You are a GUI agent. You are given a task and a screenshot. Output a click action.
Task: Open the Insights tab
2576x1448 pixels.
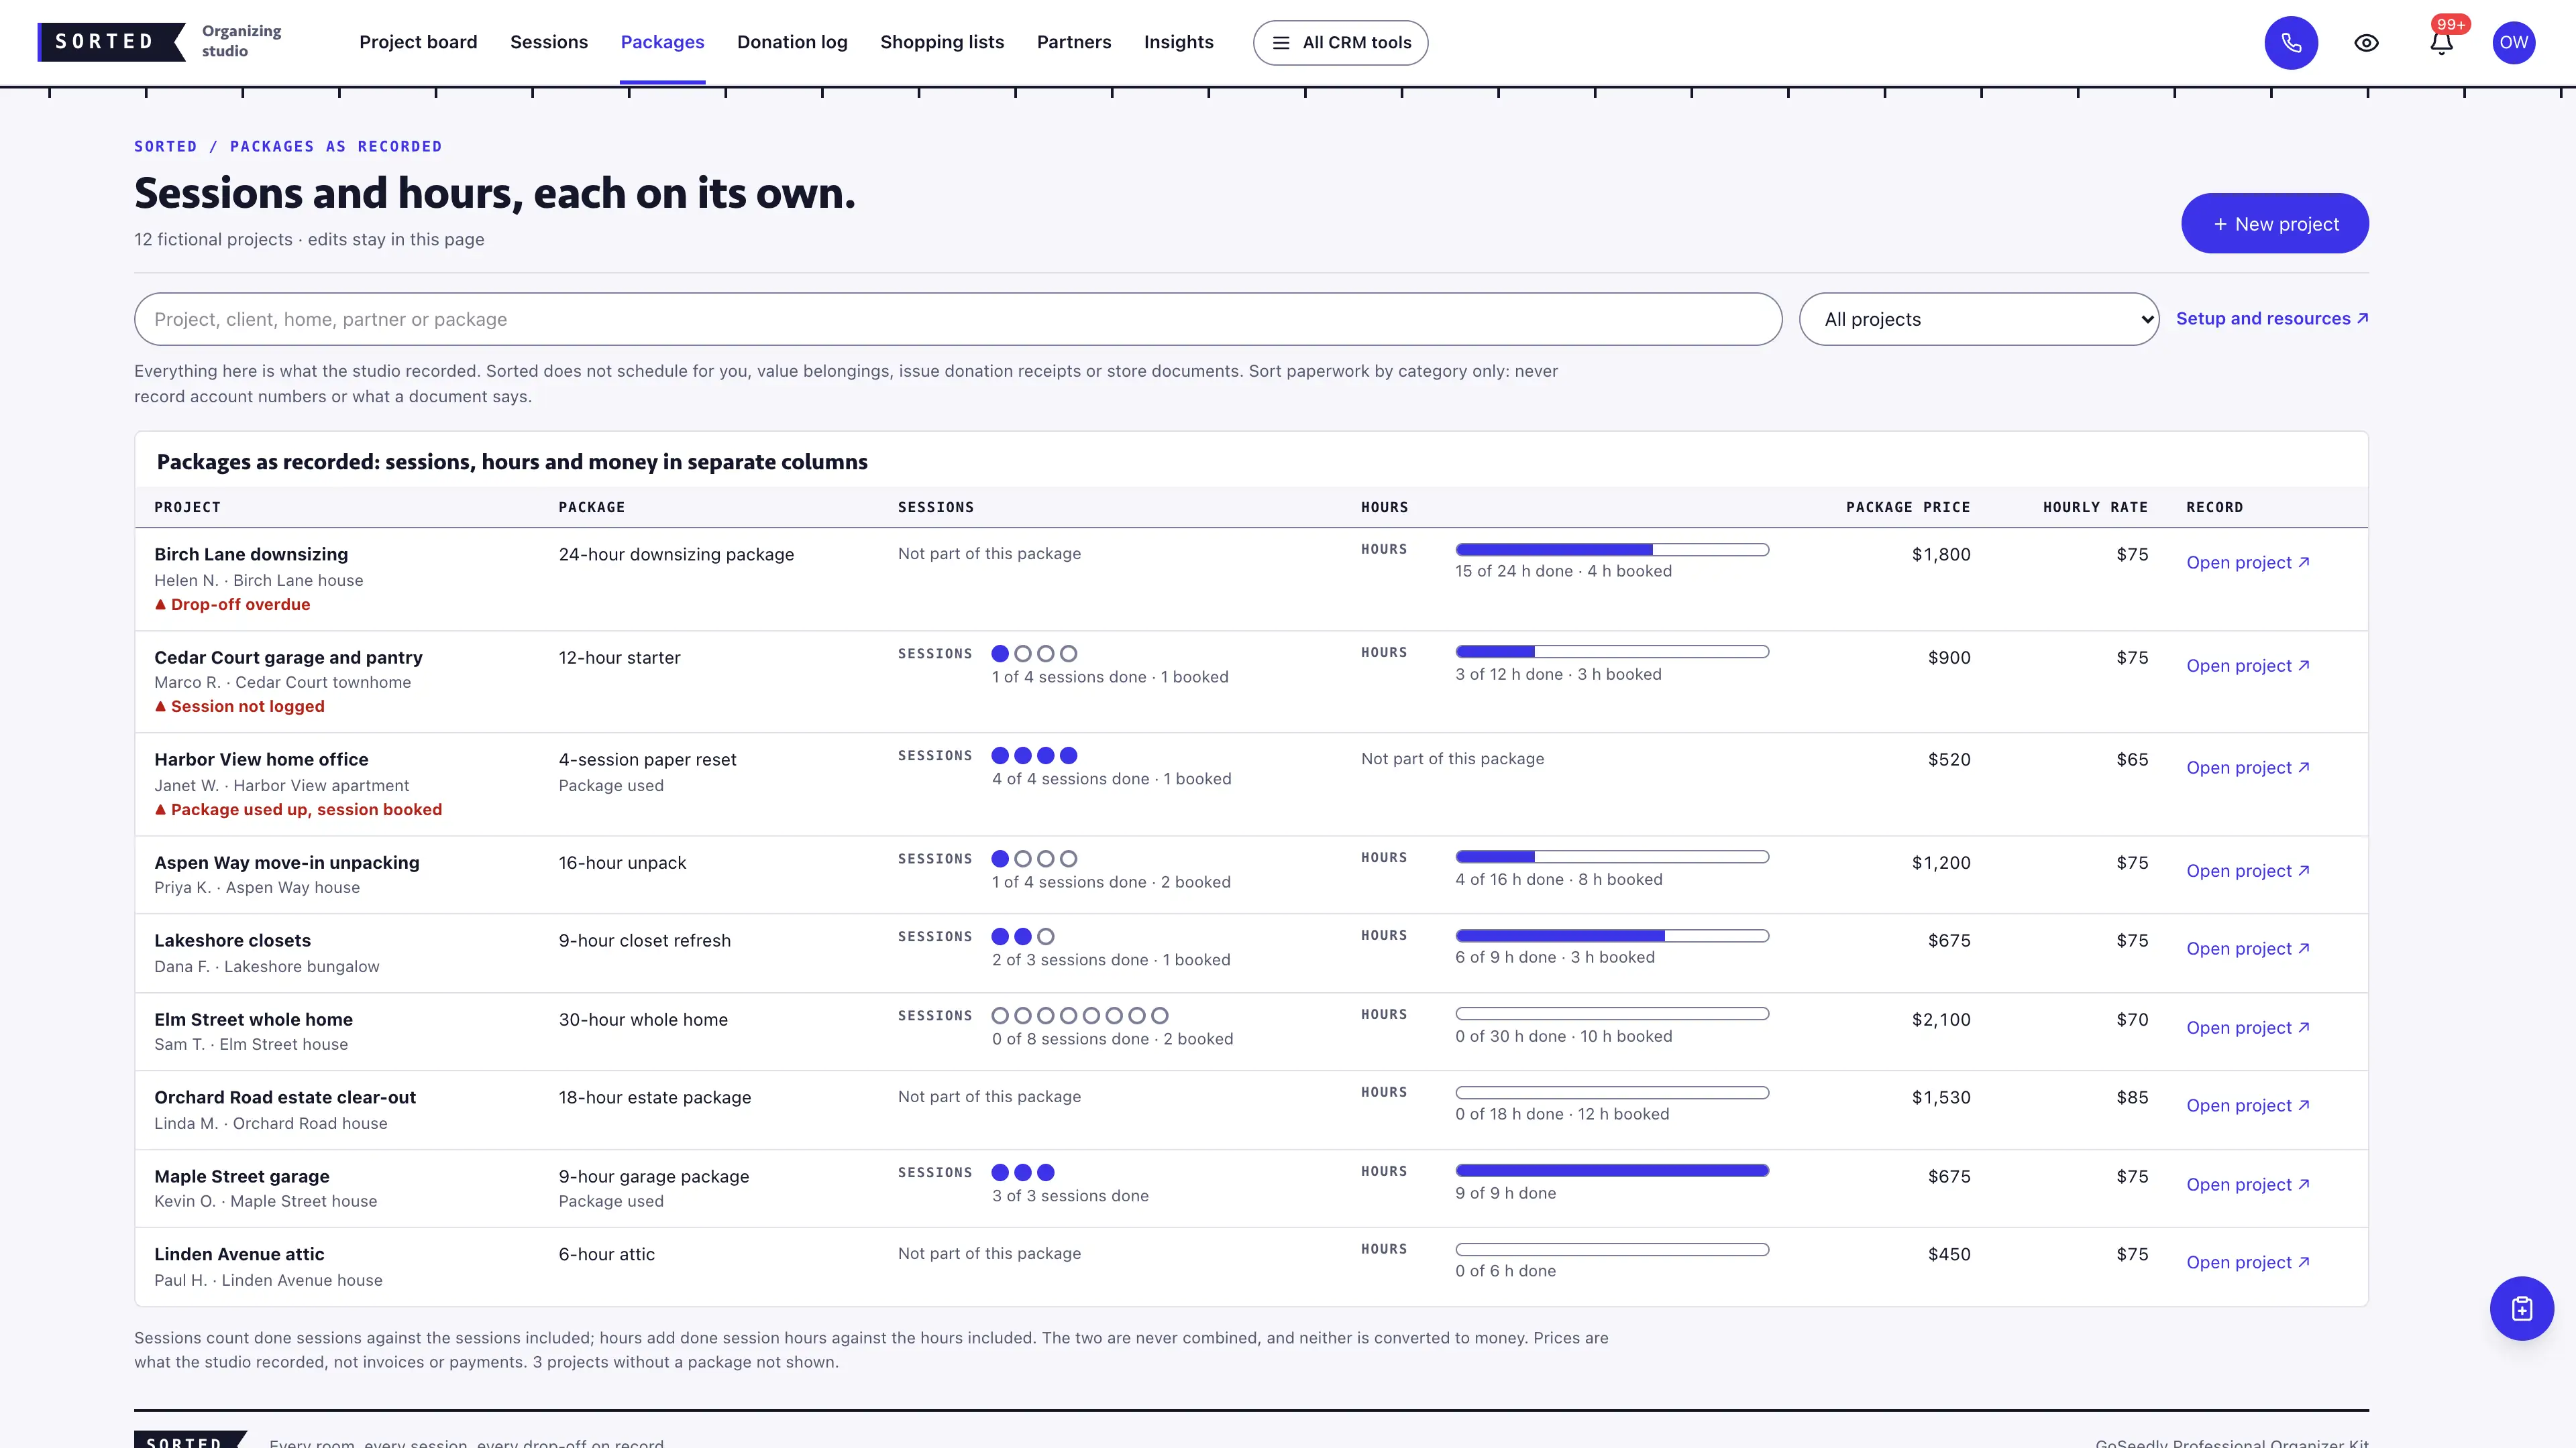(x=1178, y=42)
